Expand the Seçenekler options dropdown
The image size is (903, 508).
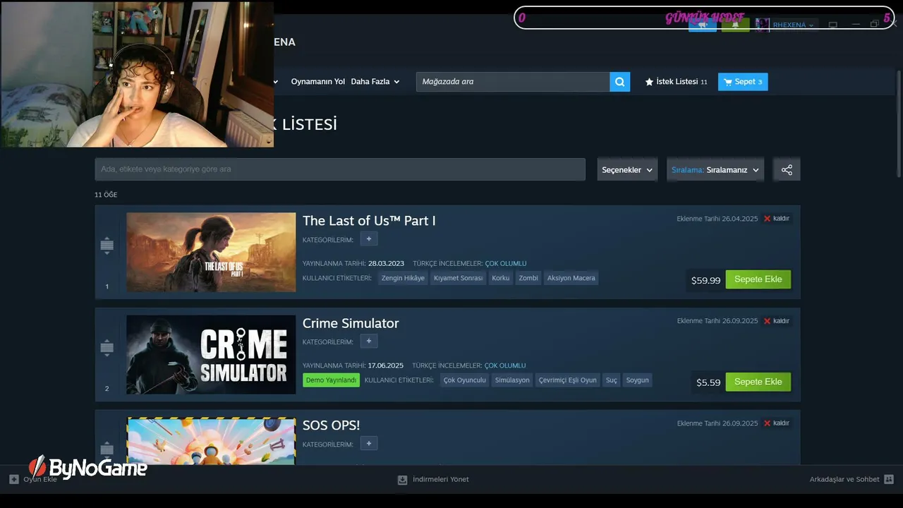coord(627,170)
